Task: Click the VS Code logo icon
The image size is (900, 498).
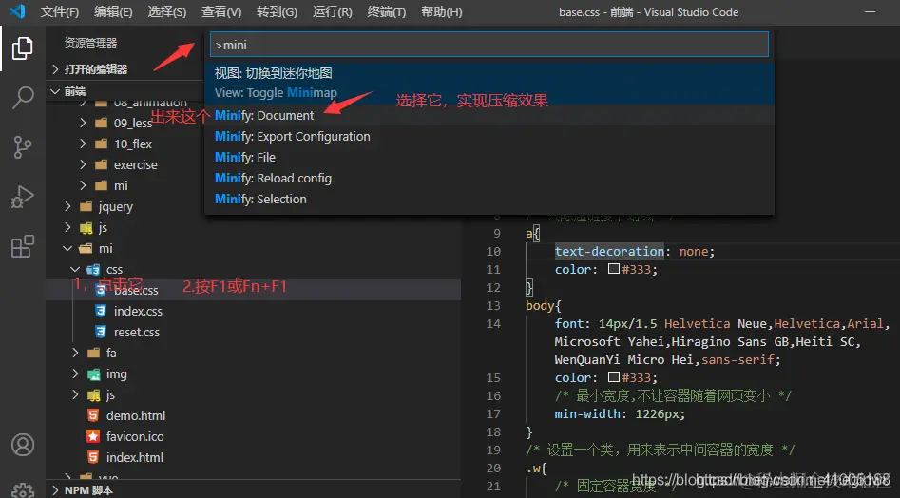Action: coord(18,10)
